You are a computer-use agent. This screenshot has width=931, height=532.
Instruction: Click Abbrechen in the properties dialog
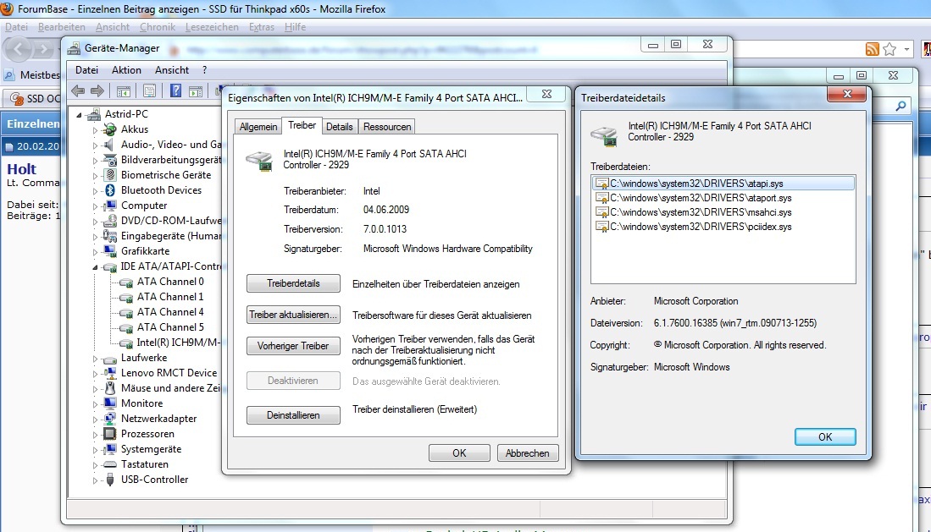point(527,453)
